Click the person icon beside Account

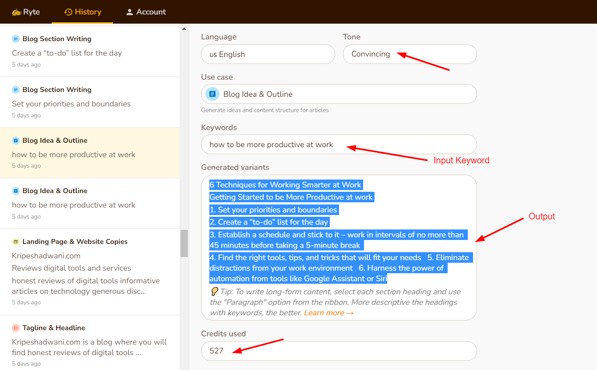(129, 12)
